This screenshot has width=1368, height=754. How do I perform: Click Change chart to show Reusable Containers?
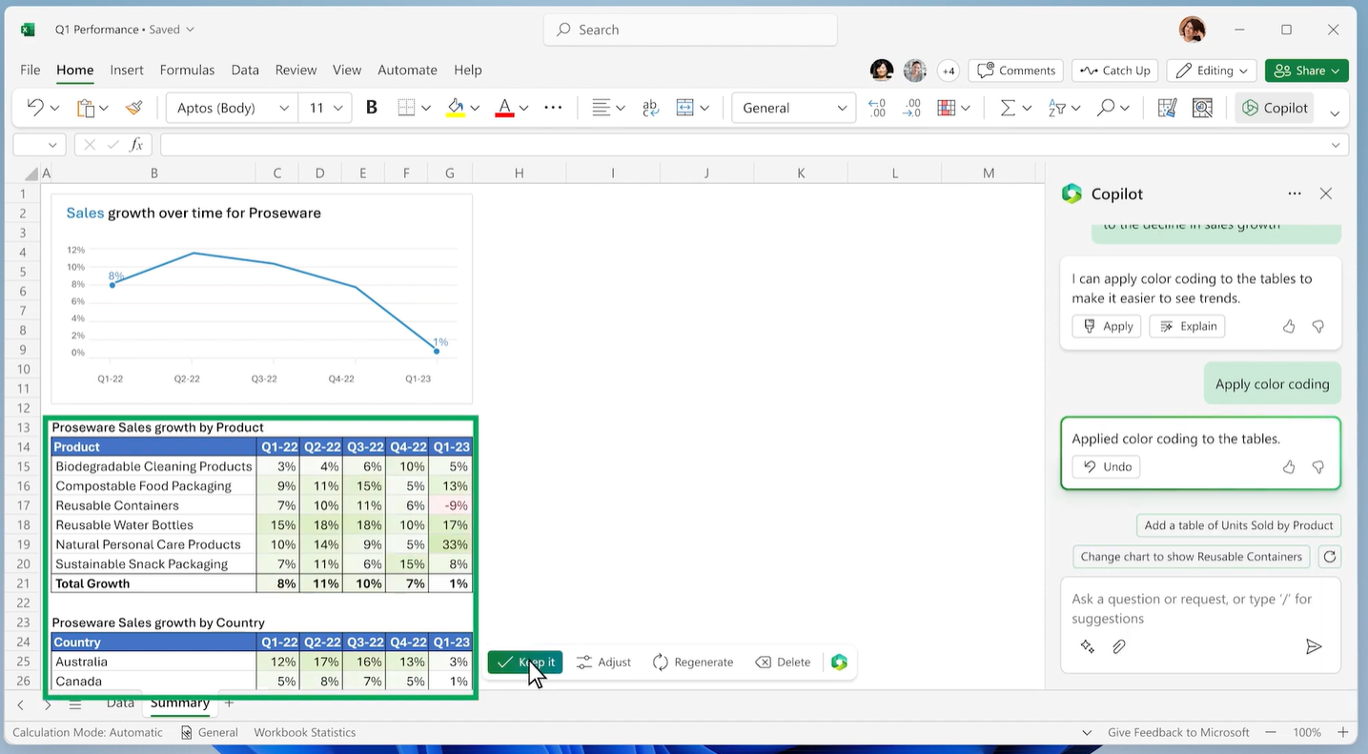(x=1191, y=557)
